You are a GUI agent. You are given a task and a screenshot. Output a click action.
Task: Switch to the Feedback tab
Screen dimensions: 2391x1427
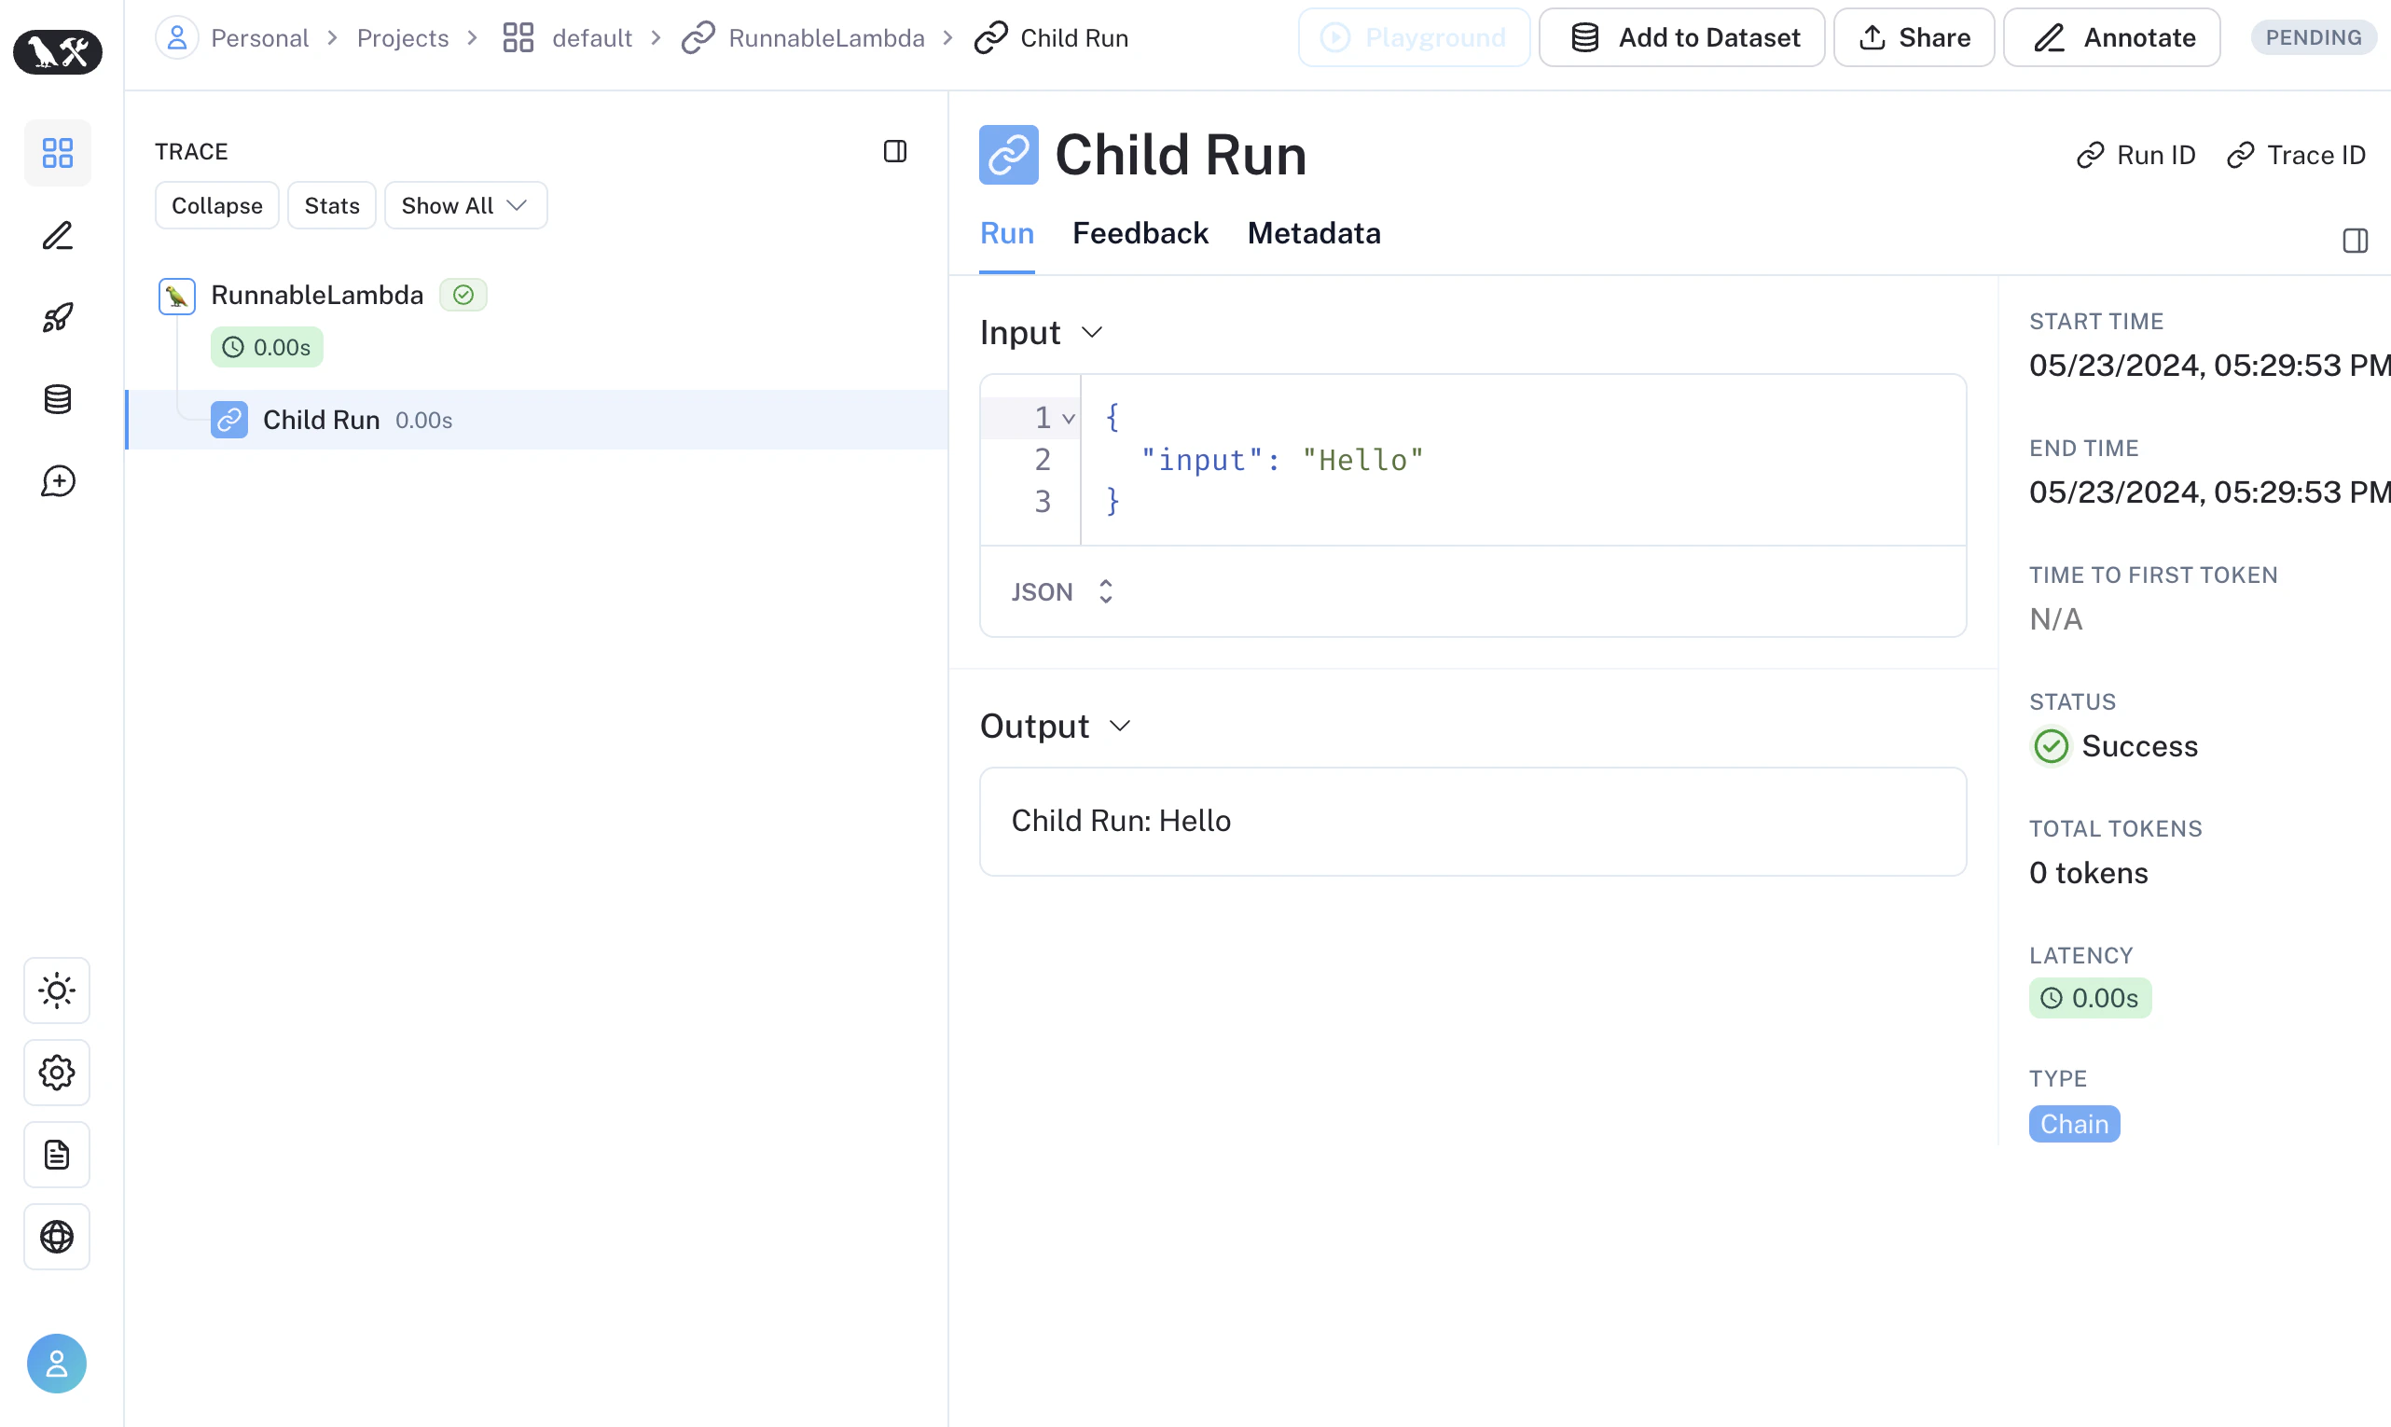(x=1140, y=234)
